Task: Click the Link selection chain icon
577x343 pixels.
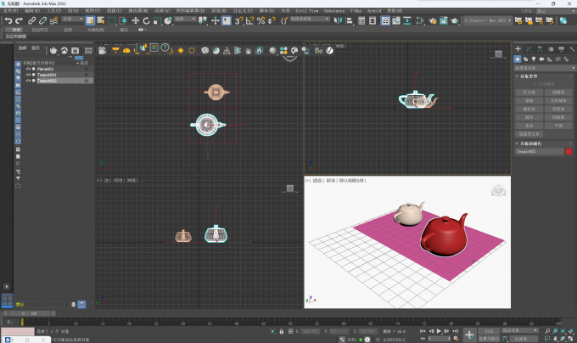Action: 32,20
